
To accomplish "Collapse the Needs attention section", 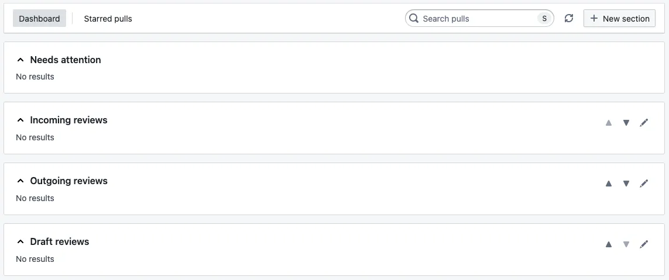I will [x=20, y=60].
